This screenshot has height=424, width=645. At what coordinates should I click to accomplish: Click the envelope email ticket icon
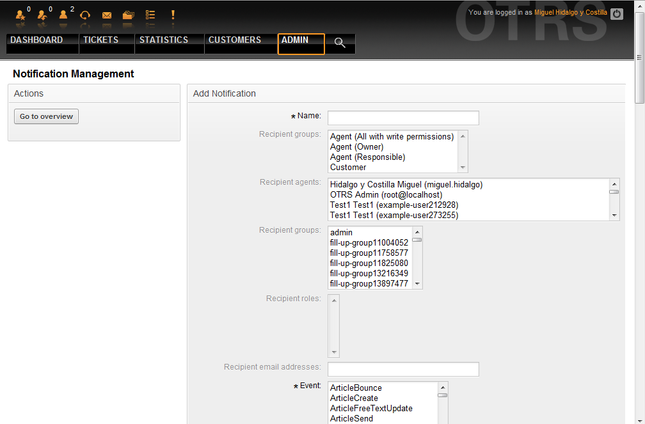(107, 15)
